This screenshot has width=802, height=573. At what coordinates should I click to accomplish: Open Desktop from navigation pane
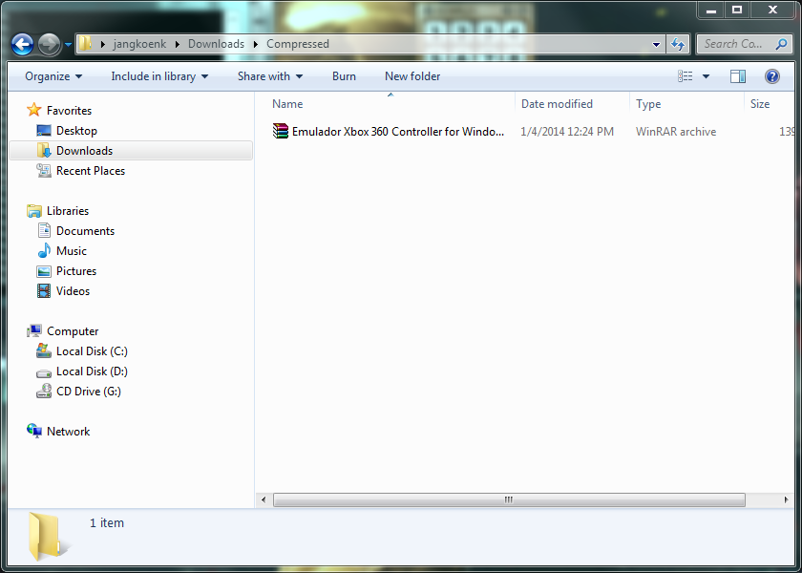76,131
